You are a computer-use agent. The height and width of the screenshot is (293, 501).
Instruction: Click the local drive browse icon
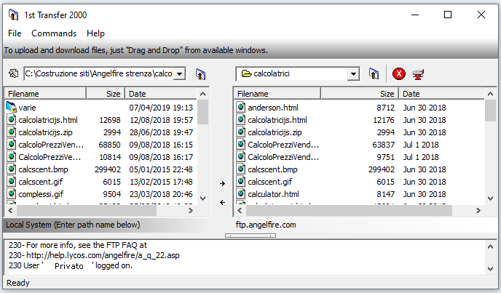click(13, 73)
